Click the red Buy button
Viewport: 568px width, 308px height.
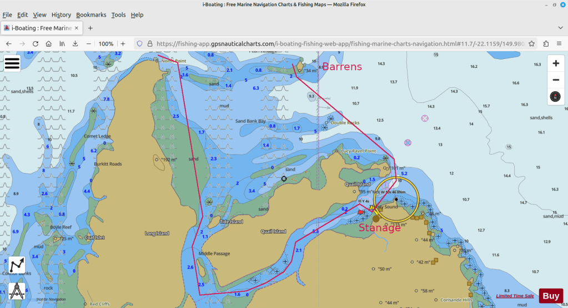(550, 296)
